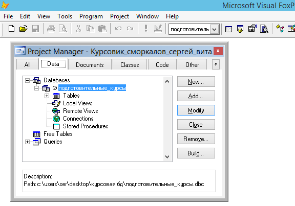The image size is (295, 206).
Task: Collapse the подготовительные_курсы database node
Action: tap(36, 88)
